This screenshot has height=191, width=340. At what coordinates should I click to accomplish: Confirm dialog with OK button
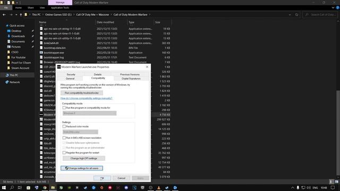click(102, 178)
